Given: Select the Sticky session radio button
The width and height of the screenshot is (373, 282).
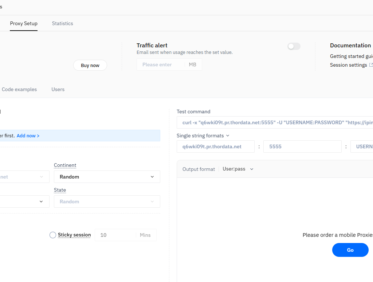Looking at the screenshot, I should pyautogui.click(x=52, y=235).
